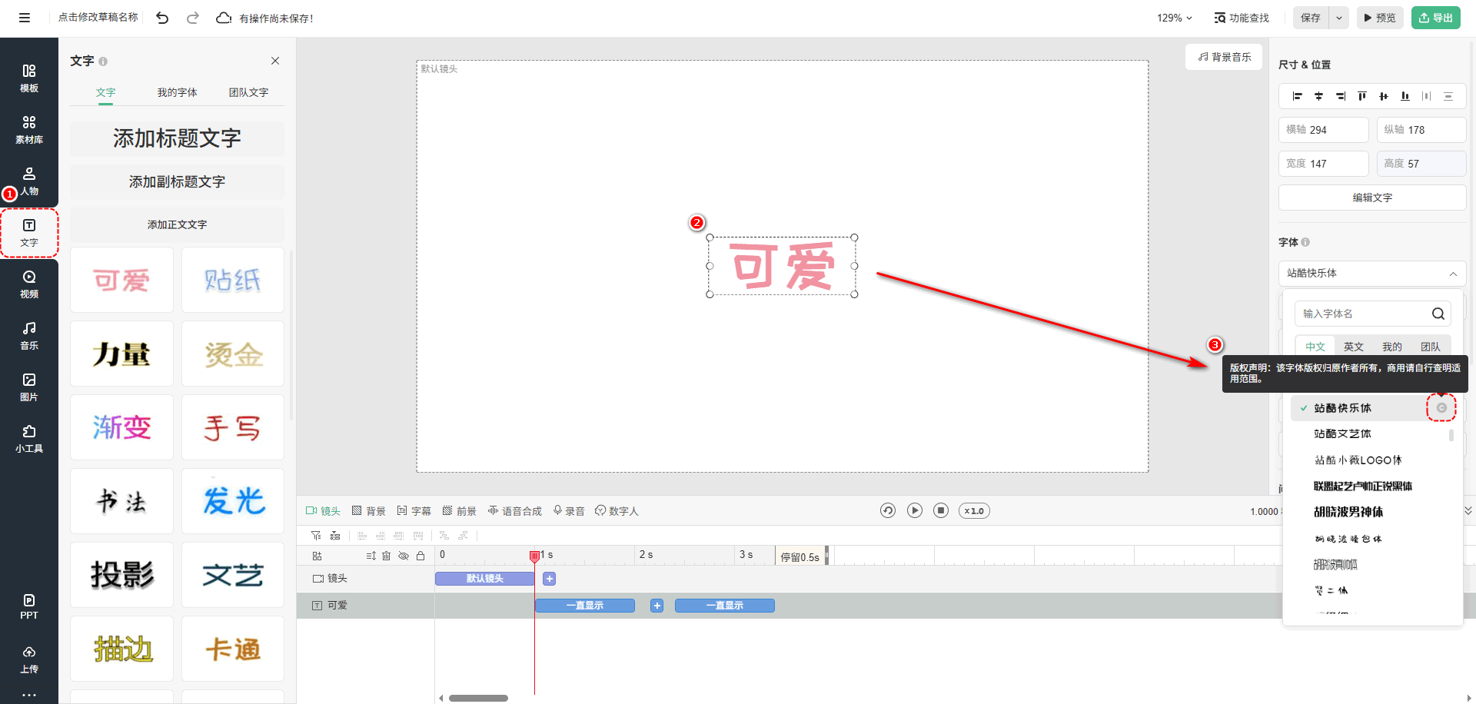Collapse the 站酷快乐体 font dropdown

click(x=1452, y=274)
